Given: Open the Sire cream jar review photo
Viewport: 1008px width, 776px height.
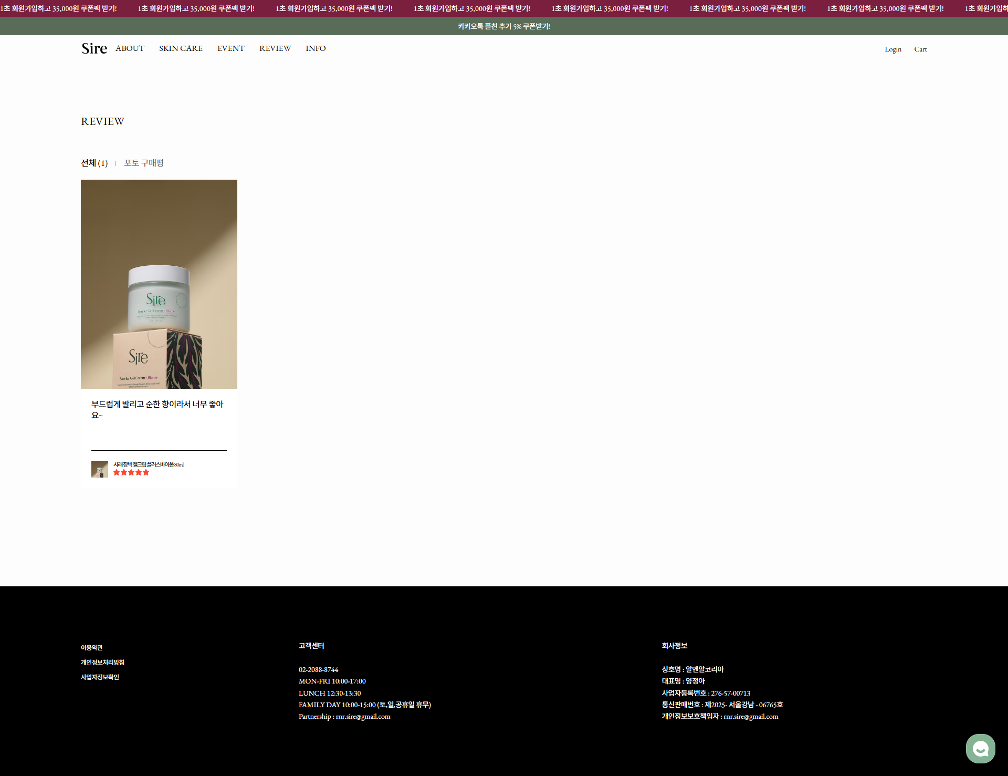Looking at the screenshot, I should [159, 284].
